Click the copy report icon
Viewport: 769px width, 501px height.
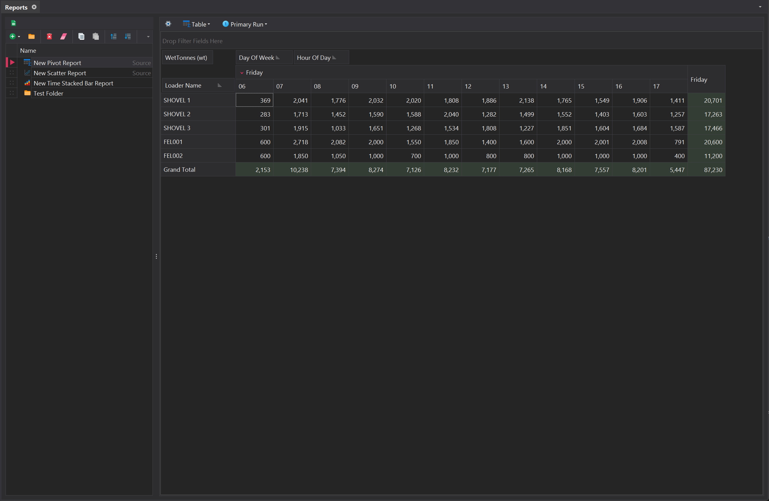click(81, 36)
